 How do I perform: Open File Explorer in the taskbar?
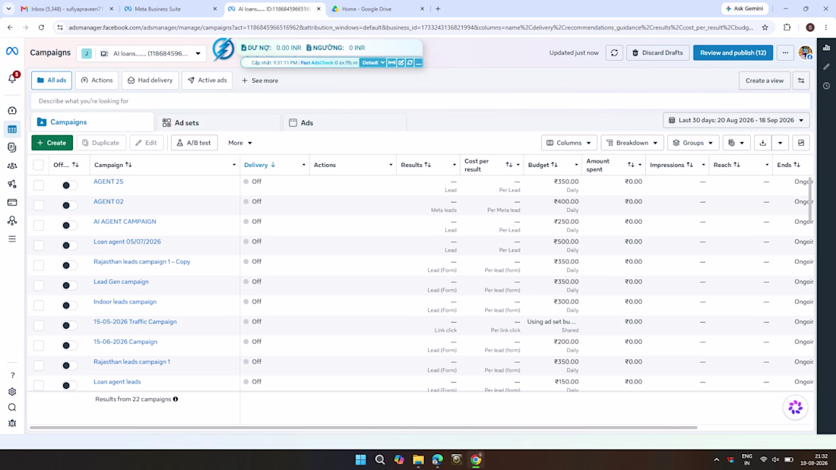pos(418,460)
